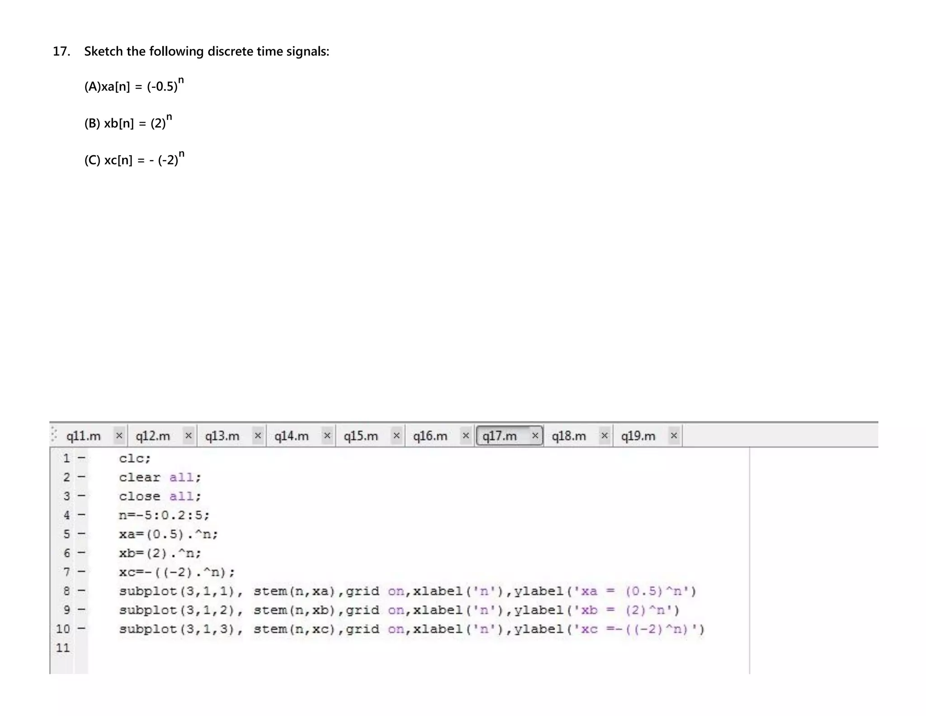926x716 pixels.
Task: Close the q19.m tab
Action: (x=674, y=435)
